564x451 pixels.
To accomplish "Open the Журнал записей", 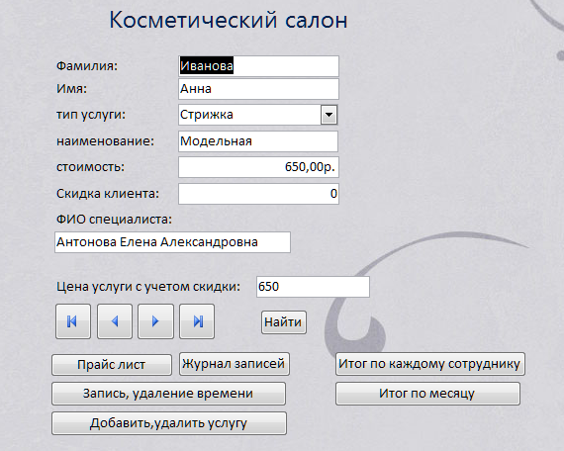I will click(x=235, y=364).
